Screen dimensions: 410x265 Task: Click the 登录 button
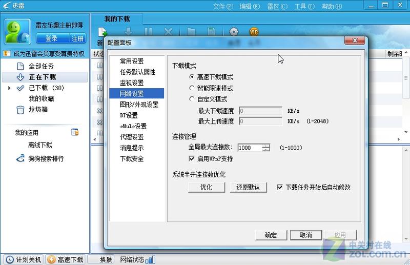click(x=52, y=39)
